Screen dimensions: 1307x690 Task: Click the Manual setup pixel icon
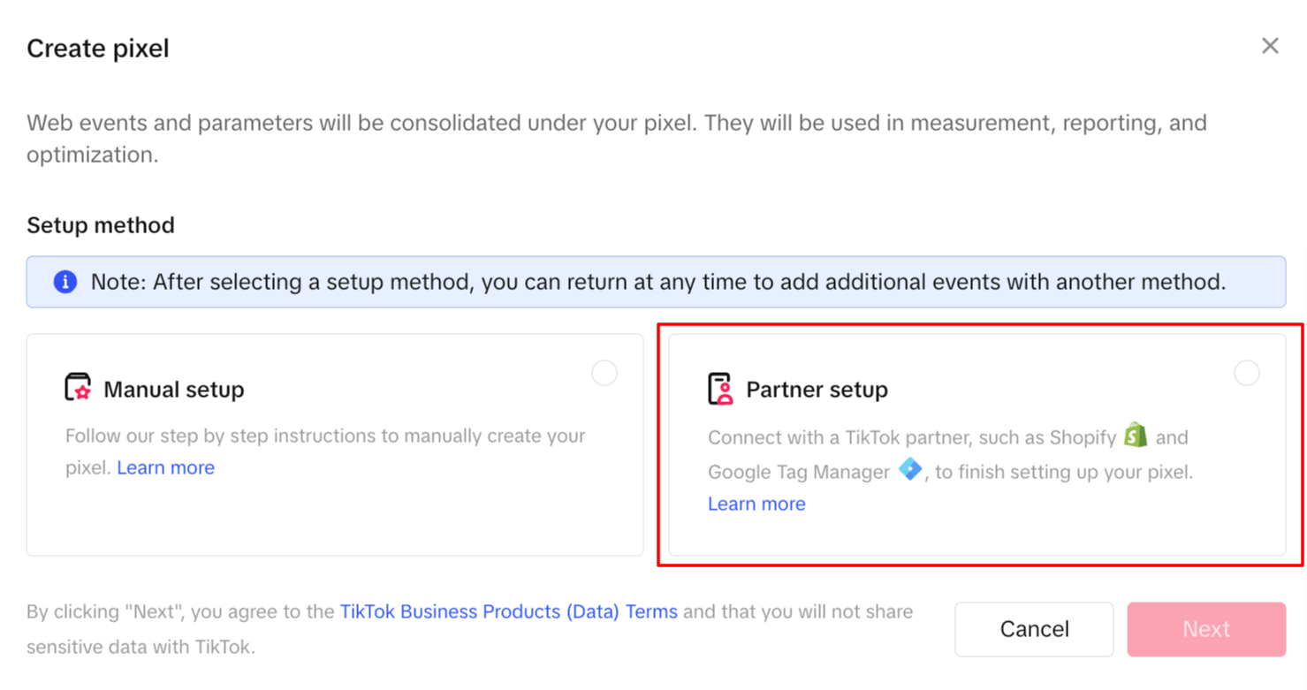click(x=79, y=388)
